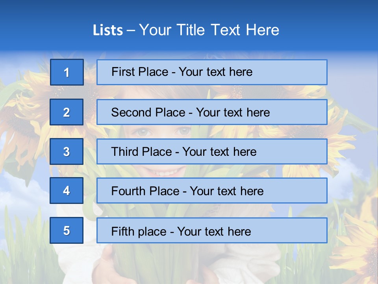
Task: Click the number 1 box
Action: tap(67, 72)
